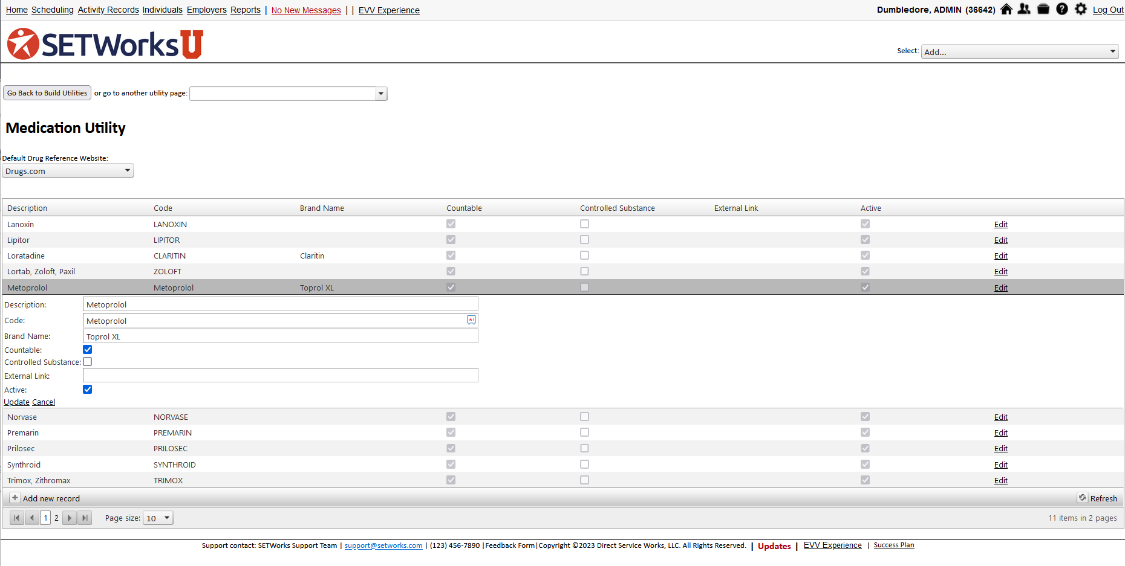The width and height of the screenshot is (1125, 566).
Task: Open the Page size dropdown
Action: click(x=158, y=518)
